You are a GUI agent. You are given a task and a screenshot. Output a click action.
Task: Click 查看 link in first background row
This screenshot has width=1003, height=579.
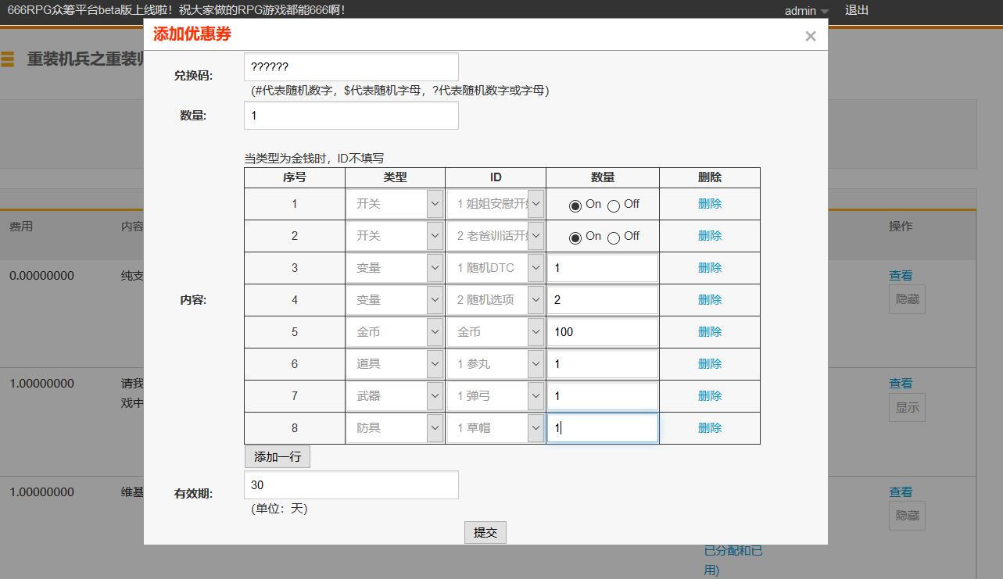pyautogui.click(x=901, y=276)
